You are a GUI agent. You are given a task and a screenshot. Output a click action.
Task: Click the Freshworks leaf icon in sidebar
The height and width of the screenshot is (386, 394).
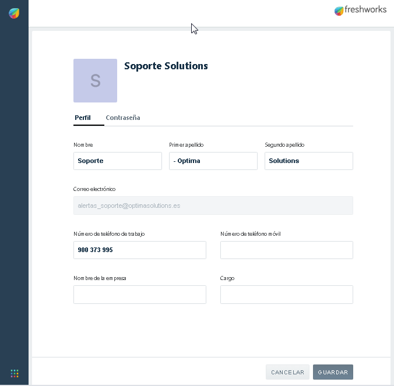[x=14, y=13]
